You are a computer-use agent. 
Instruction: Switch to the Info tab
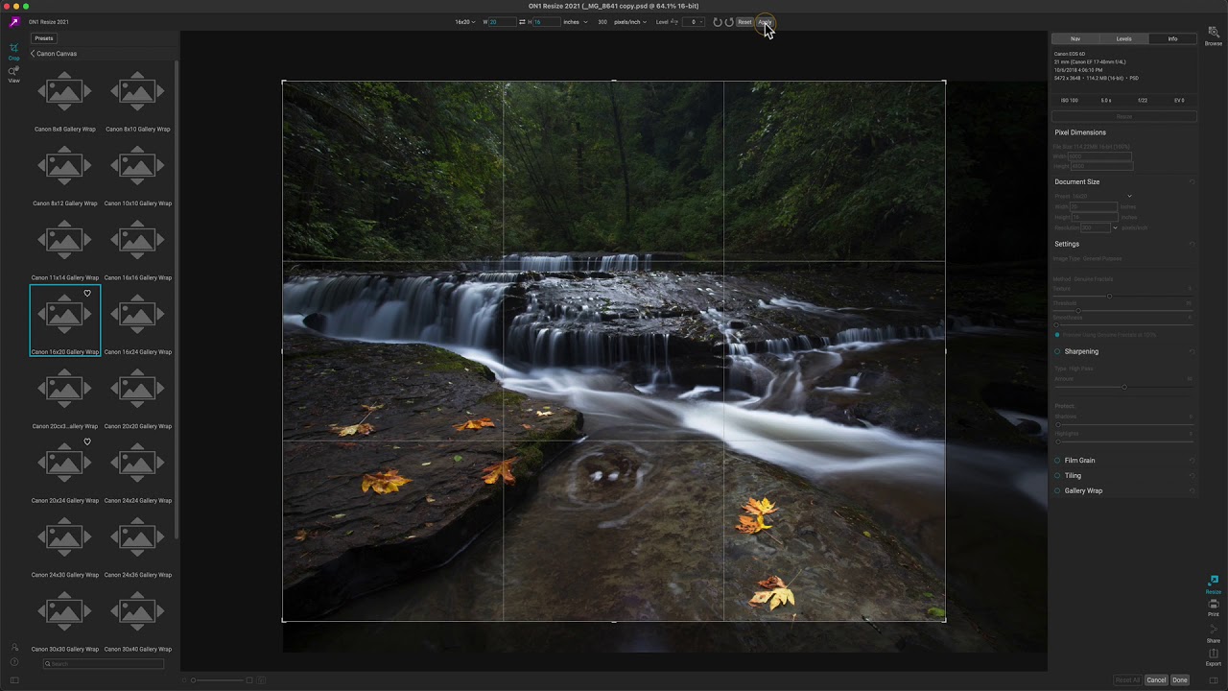[1172, 38]
